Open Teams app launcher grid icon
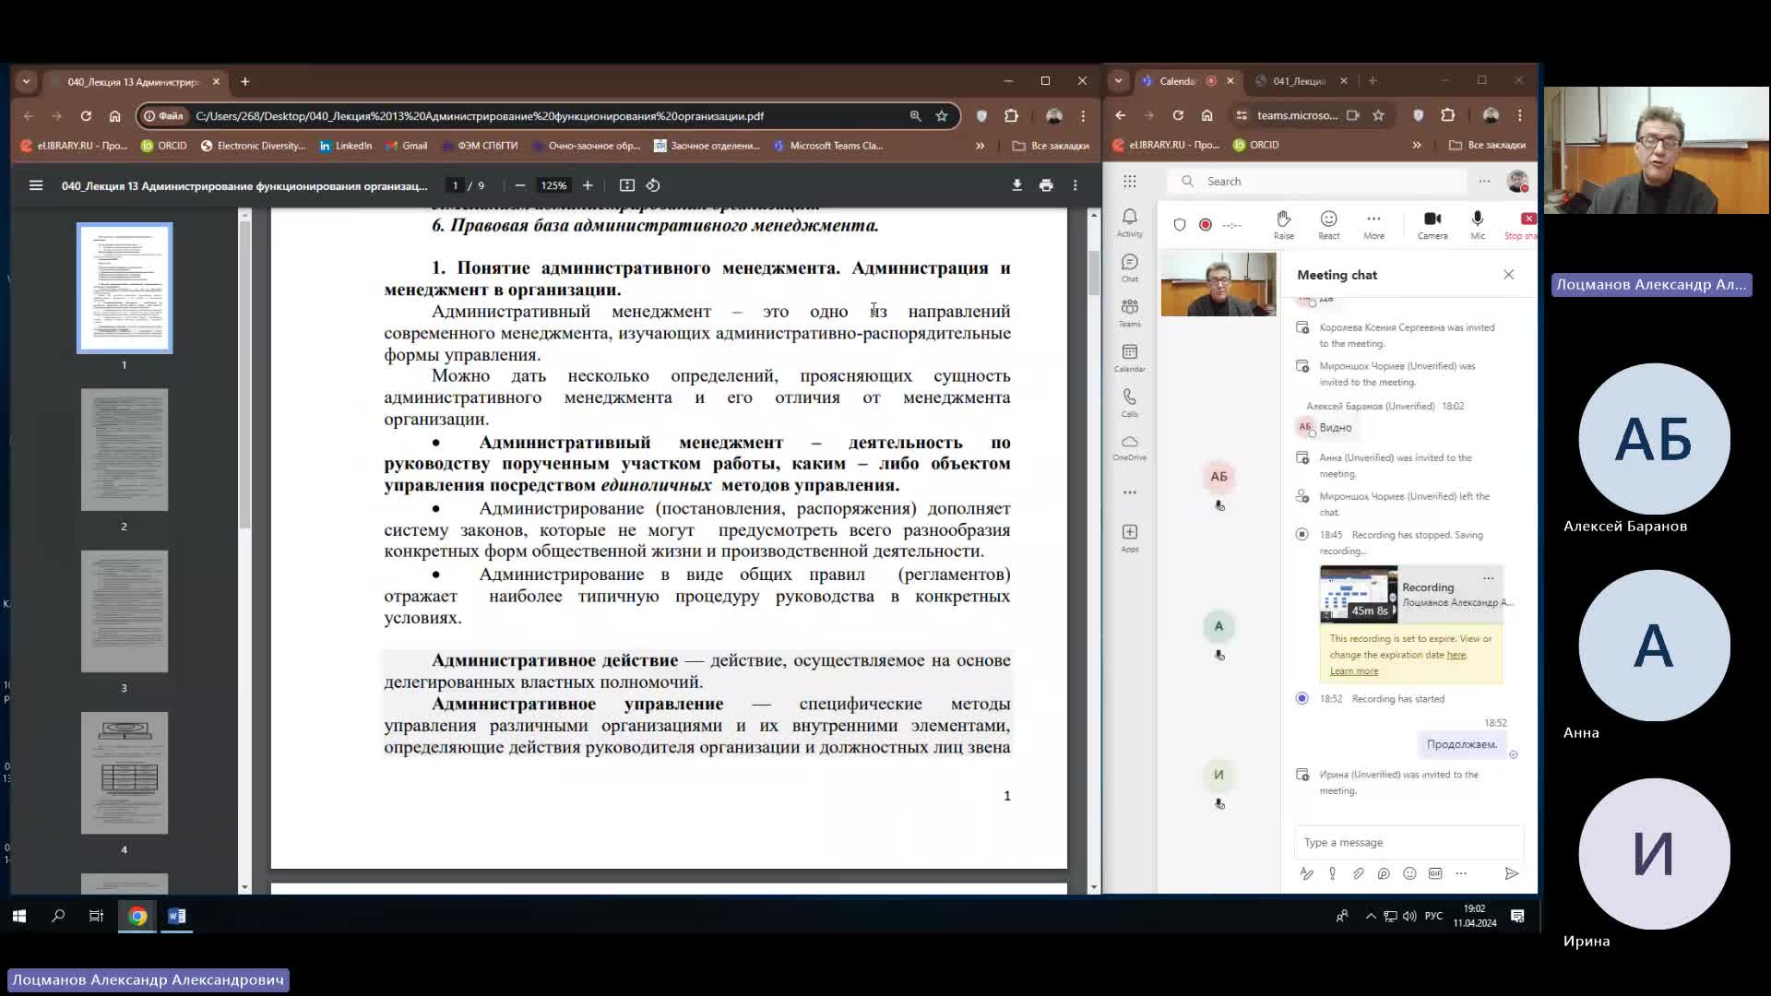This screenshot has width=1771, height=996. [x=1130, y=182]
